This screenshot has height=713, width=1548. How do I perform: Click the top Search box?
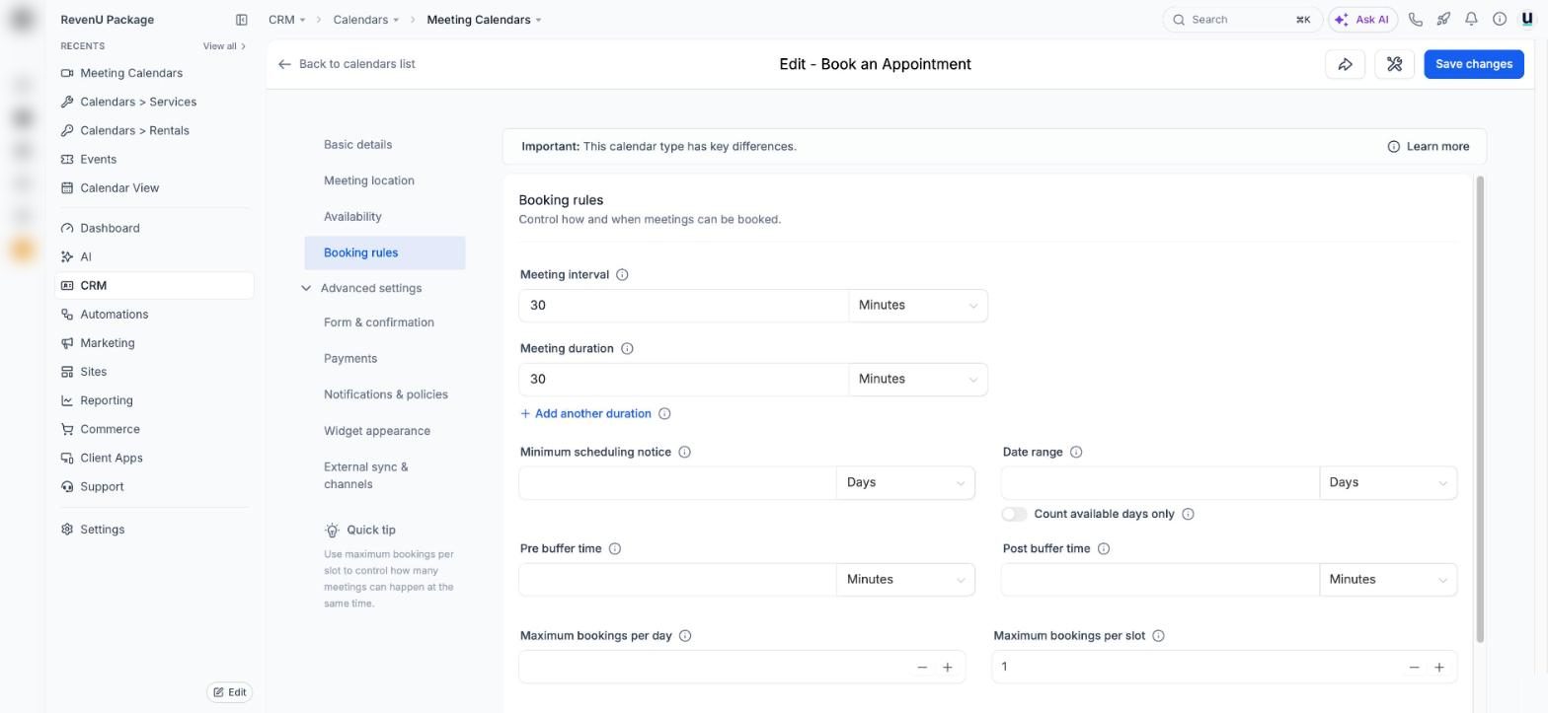tap(1243, 20)
